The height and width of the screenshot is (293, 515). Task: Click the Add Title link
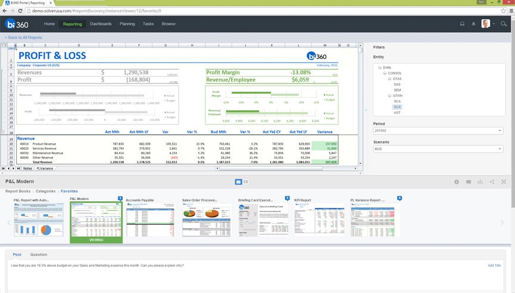pyautogui.click(x=494, y=265)
